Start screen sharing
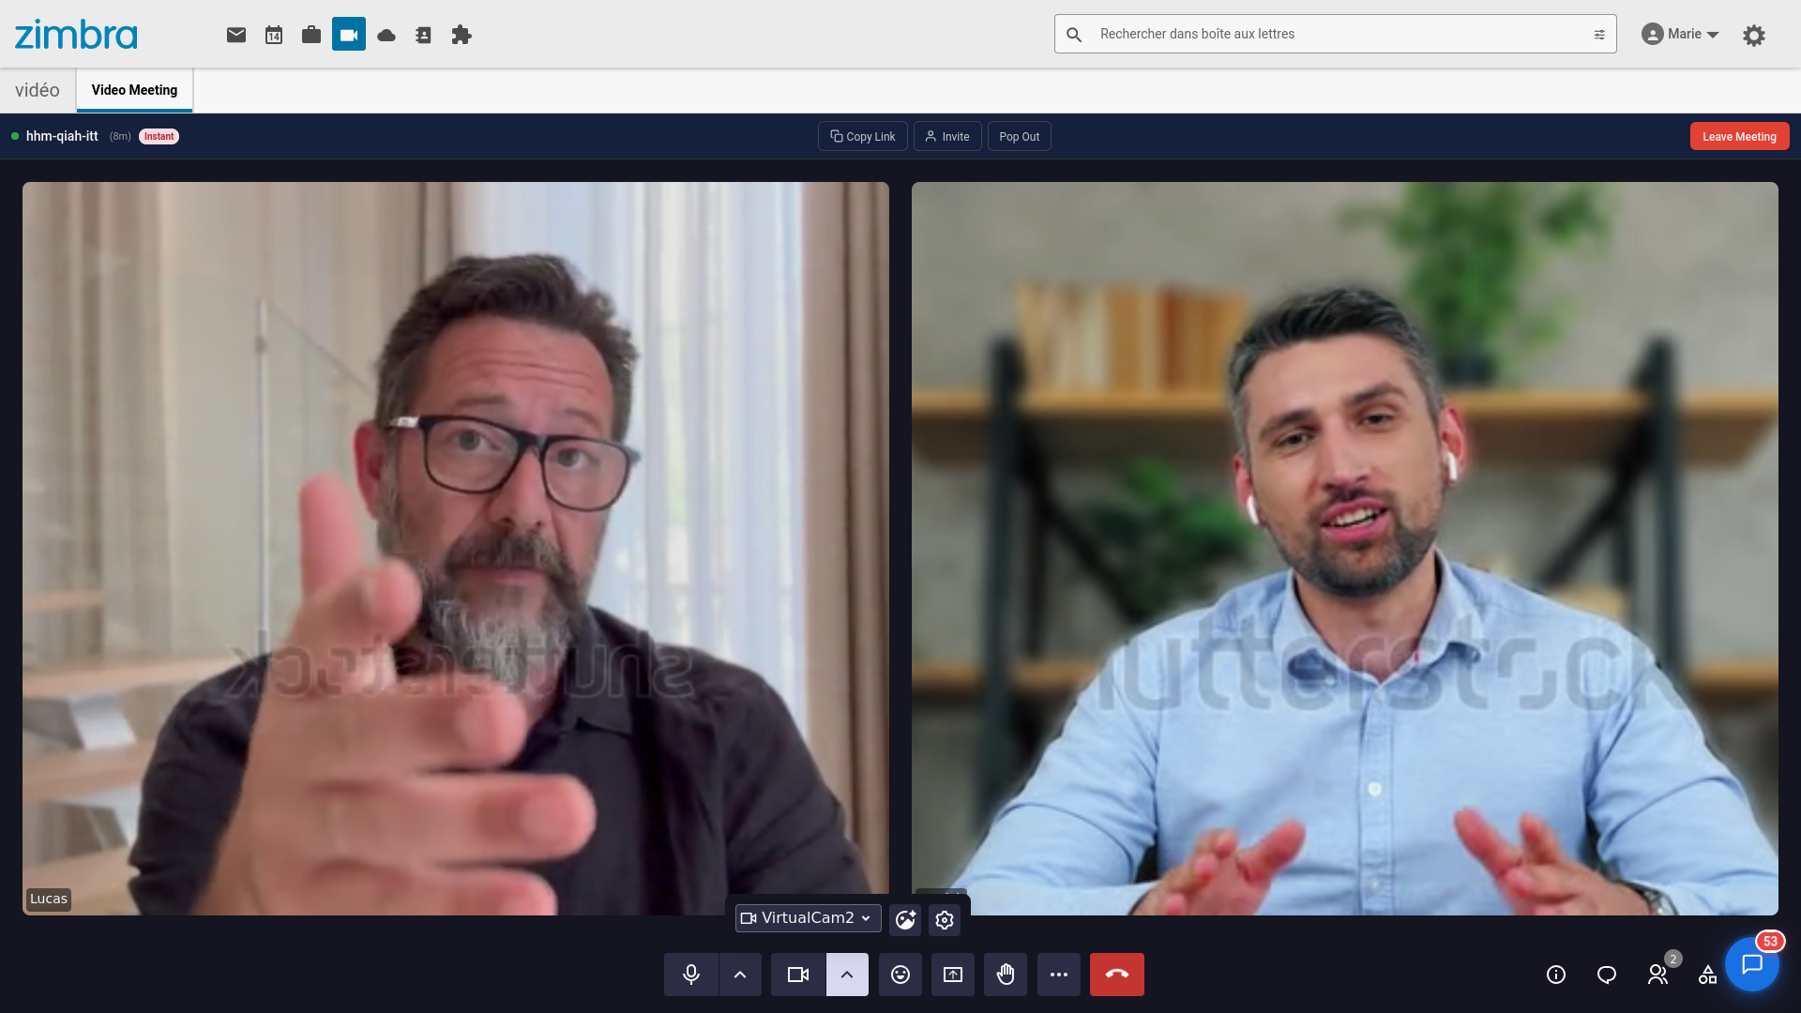Screen dimensions: 1801x1013 pyautogui.click(x=952, y=975)
